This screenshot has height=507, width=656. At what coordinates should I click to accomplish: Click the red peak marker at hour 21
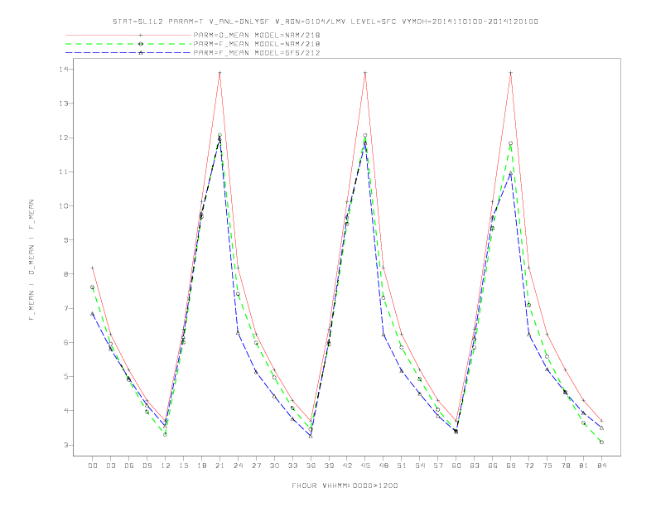(x=219, y=73)
